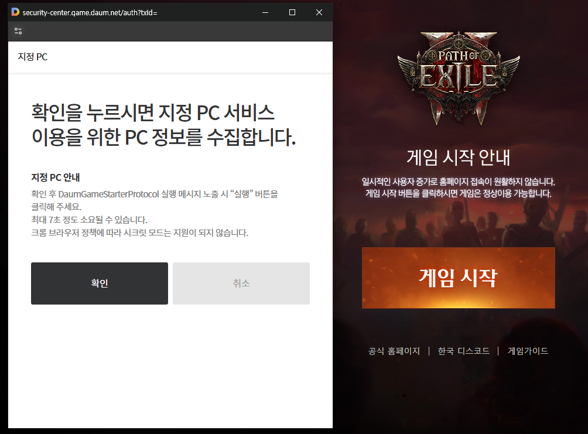Click the Daum D favicon in title bar
The image size is (588, 434).
15,12
